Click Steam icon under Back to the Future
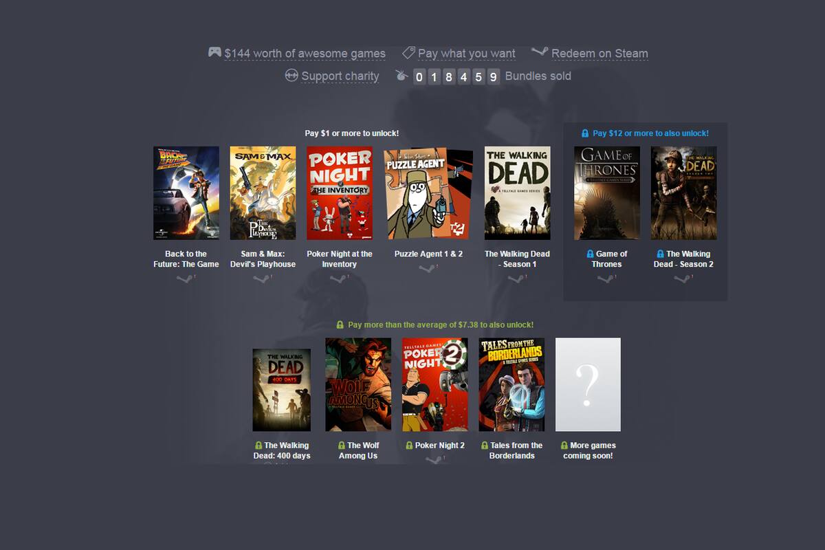This screenshot has width=825, height=550. point(185,278)
